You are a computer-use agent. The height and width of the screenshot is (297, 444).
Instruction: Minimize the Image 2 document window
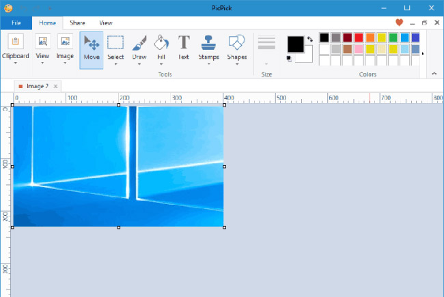pos(413,23)
